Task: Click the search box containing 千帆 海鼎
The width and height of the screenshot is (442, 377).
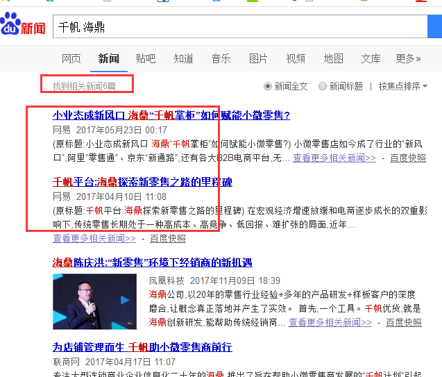Action: [240, 26]
